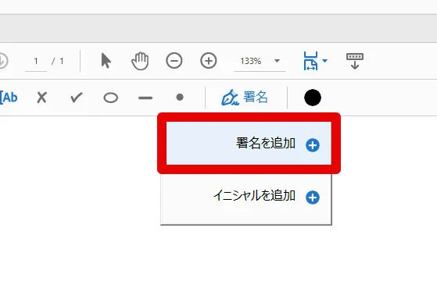
Task: Select the arrow selection tool
Action: click(106, 61)
